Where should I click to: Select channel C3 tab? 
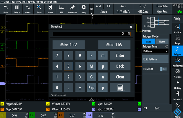72,115
